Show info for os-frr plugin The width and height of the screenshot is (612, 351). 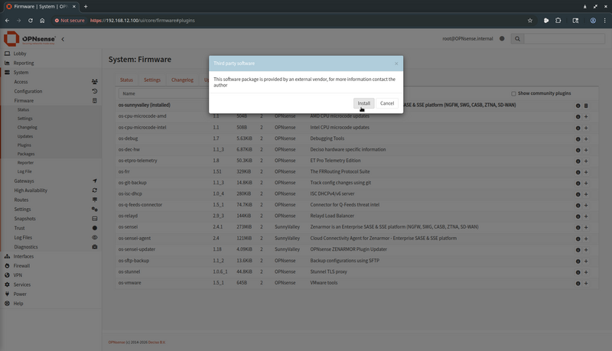point(578,172)
